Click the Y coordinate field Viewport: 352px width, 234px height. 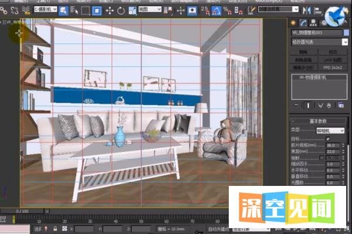[112, 229]
